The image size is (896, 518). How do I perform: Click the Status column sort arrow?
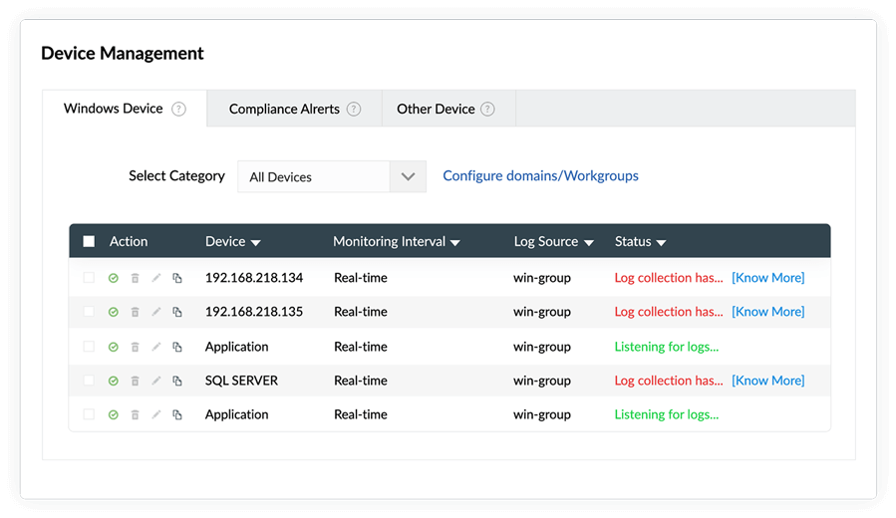point(662,243)
